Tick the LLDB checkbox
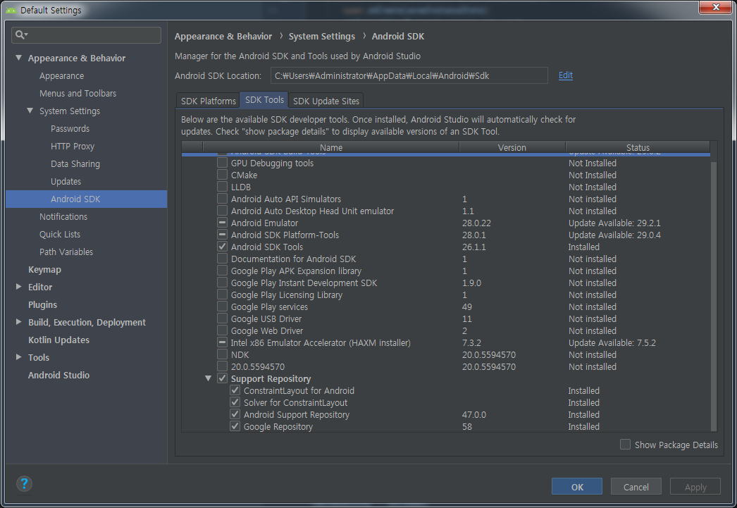Image resolution: width=737 pixels, height=508 pixels. click(223, 187)
